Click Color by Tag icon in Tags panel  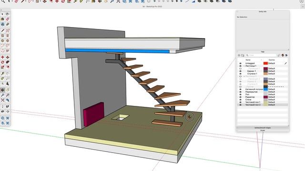tap(283, 56)
